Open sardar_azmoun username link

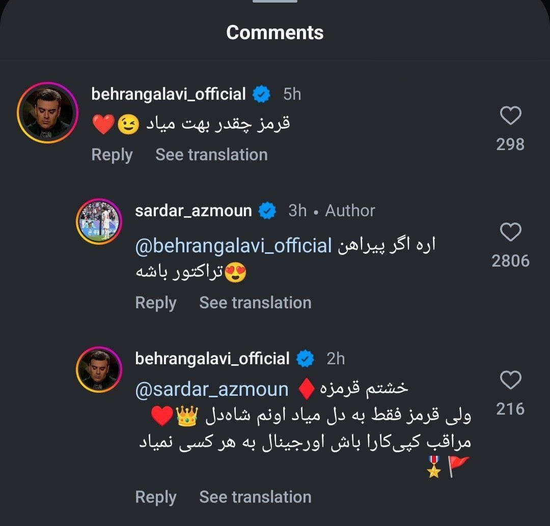pyautogui.click(x=194, y=211)
